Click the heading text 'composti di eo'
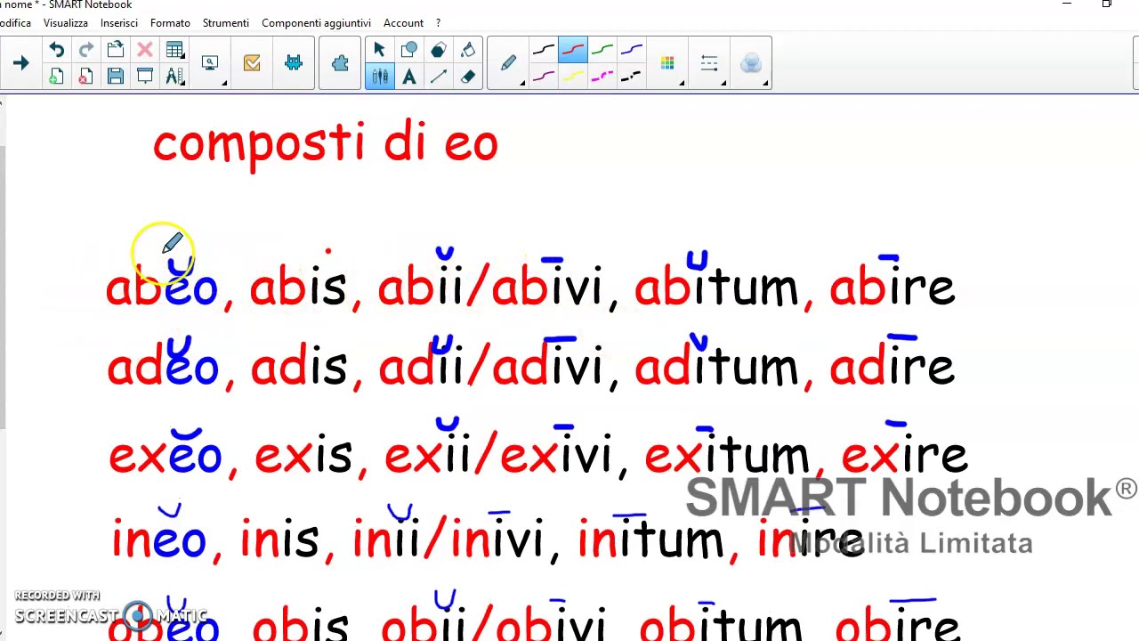 point(326,143)
